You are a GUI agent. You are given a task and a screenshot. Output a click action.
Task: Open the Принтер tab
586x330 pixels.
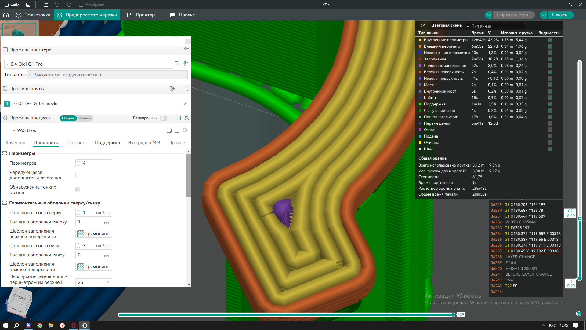[x=141, y=15]
